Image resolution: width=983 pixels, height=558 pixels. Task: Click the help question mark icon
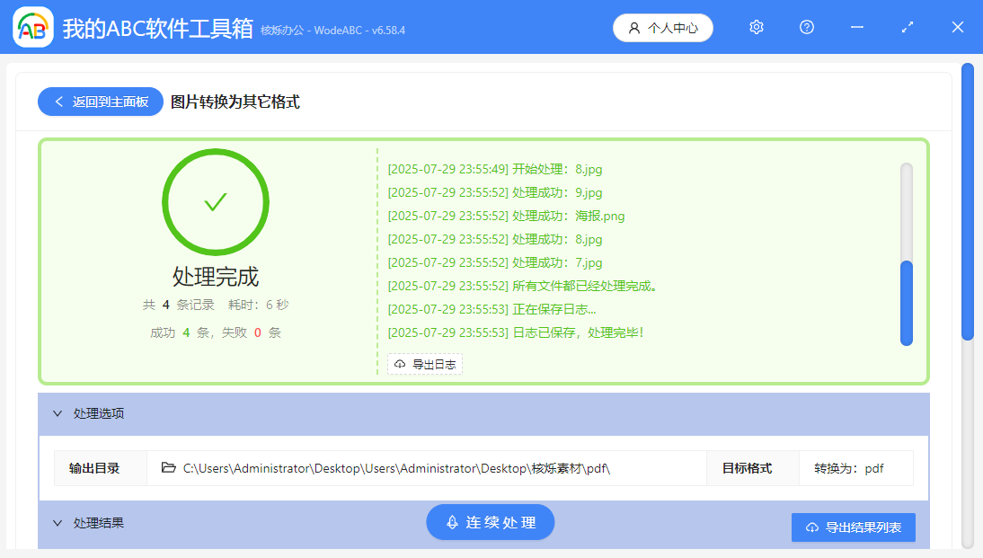[806, 27]
